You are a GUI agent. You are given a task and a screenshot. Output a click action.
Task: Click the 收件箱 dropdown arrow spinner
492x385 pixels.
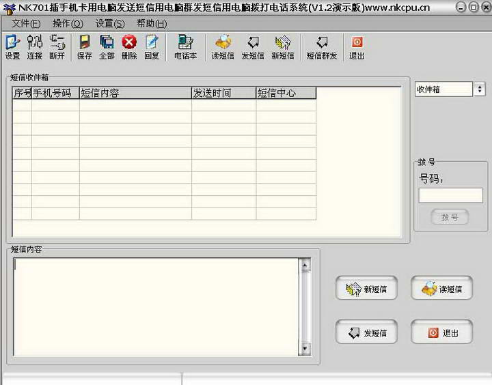coord(480,89)
